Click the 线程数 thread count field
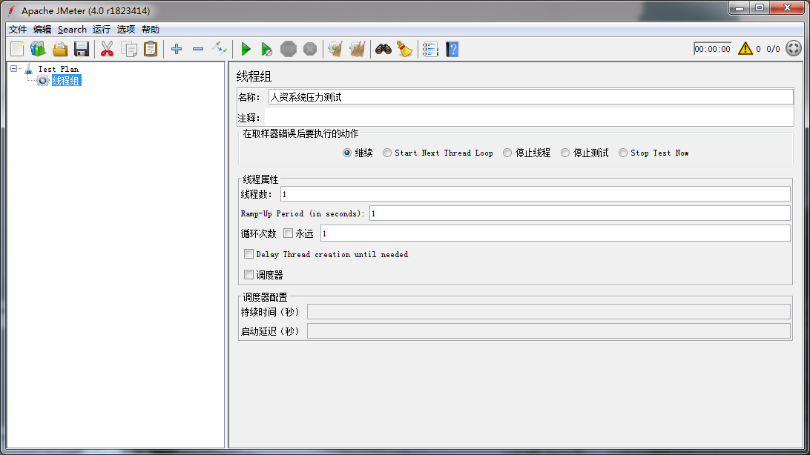 [536, 194]
